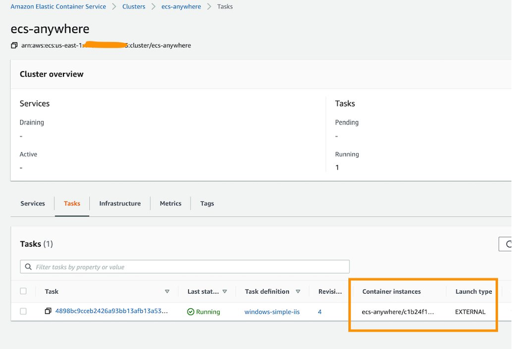Switch to the Services tab

click(32, 204)
